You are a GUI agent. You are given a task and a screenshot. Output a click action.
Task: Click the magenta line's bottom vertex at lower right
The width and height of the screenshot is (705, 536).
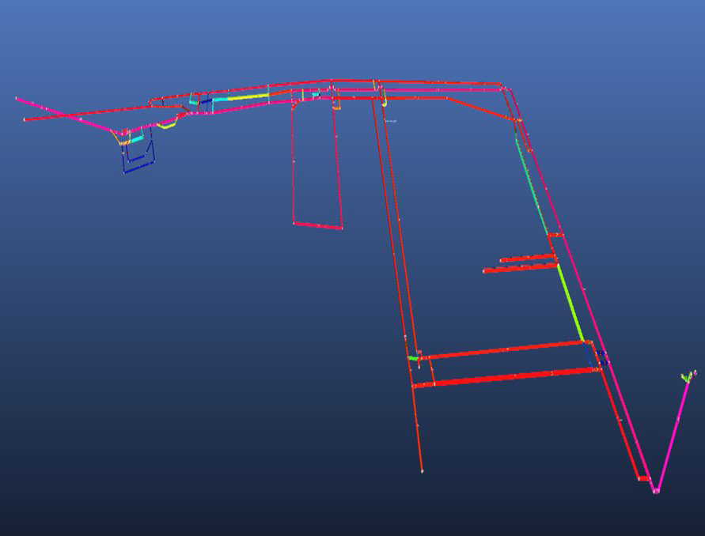[655, 491]
